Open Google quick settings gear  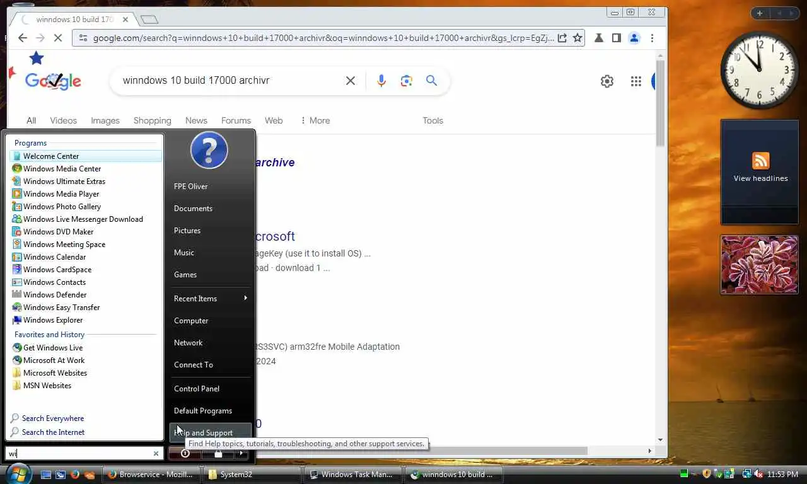[x=607, y=81]
